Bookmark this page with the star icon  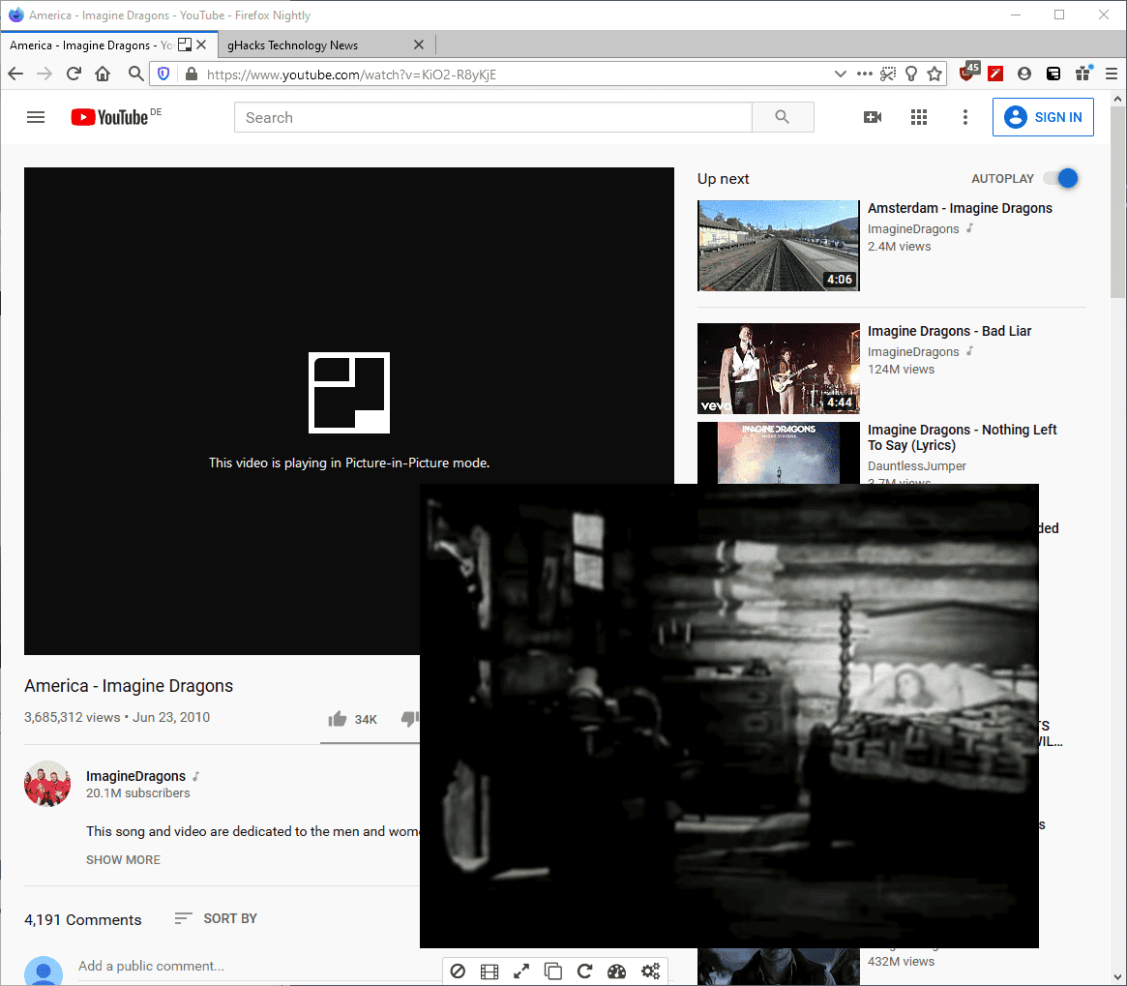point(934,74)
